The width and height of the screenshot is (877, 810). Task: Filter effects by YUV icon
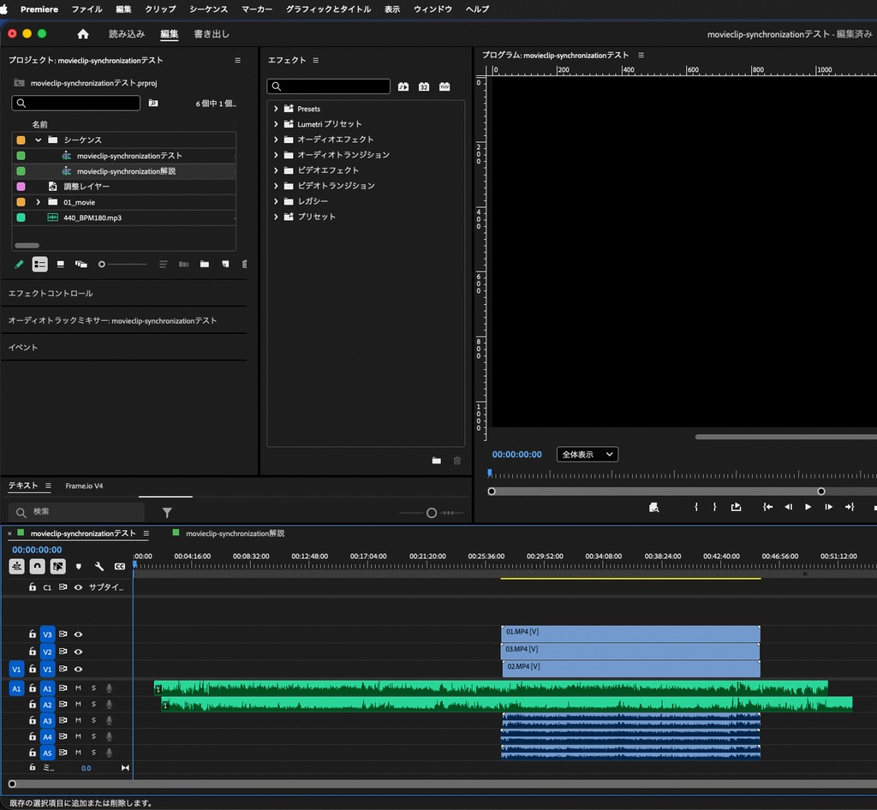pos(444,86)
